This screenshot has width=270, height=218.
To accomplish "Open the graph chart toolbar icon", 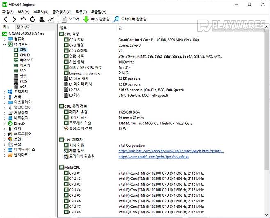I will tap(50, 19).
